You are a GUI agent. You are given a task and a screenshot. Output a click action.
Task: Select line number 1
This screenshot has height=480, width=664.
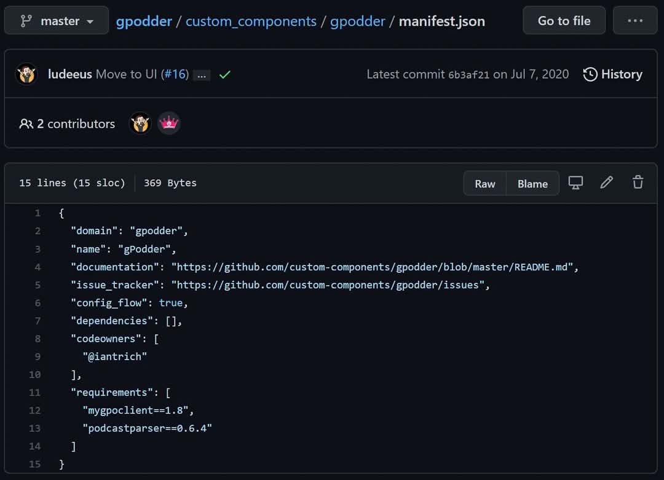(38, 213)
